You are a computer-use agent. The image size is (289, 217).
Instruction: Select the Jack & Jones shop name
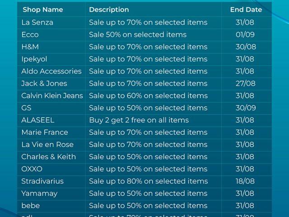[x=44, y=83]
